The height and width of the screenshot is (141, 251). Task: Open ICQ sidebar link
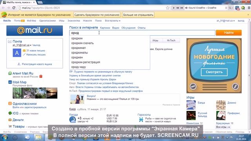point(15,113)
